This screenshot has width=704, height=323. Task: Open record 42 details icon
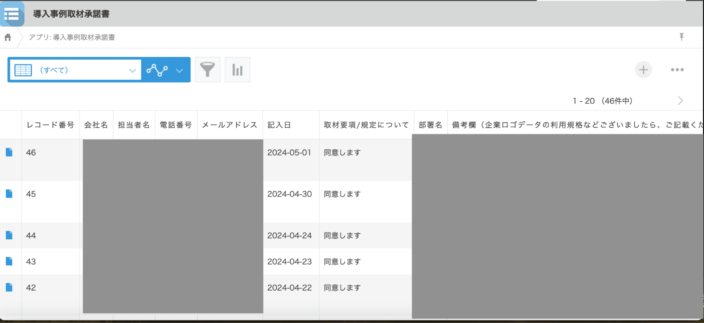pyautogui.click(x=9, y=287)
